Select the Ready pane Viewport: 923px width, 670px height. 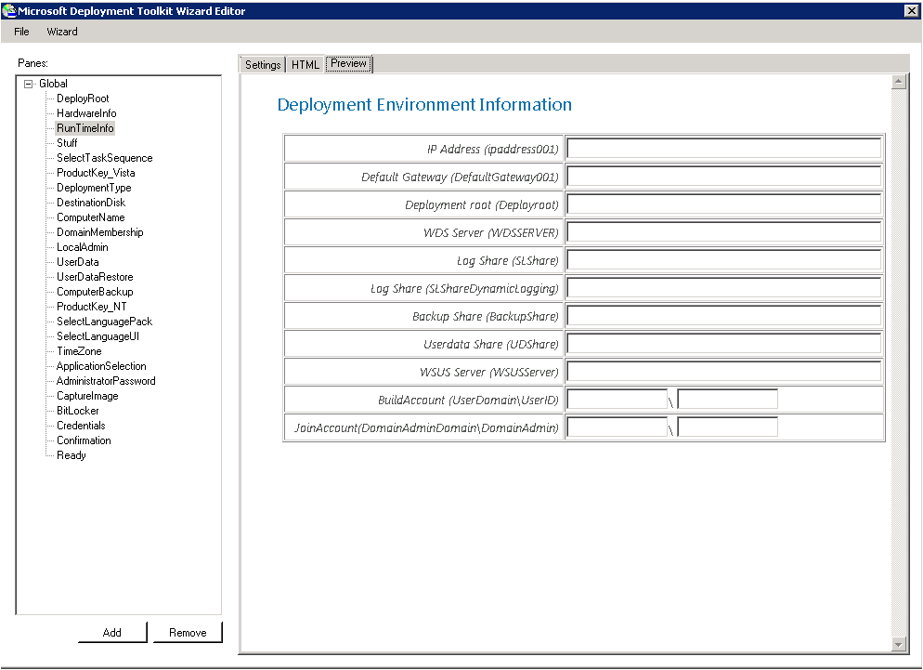click(71, 454)
